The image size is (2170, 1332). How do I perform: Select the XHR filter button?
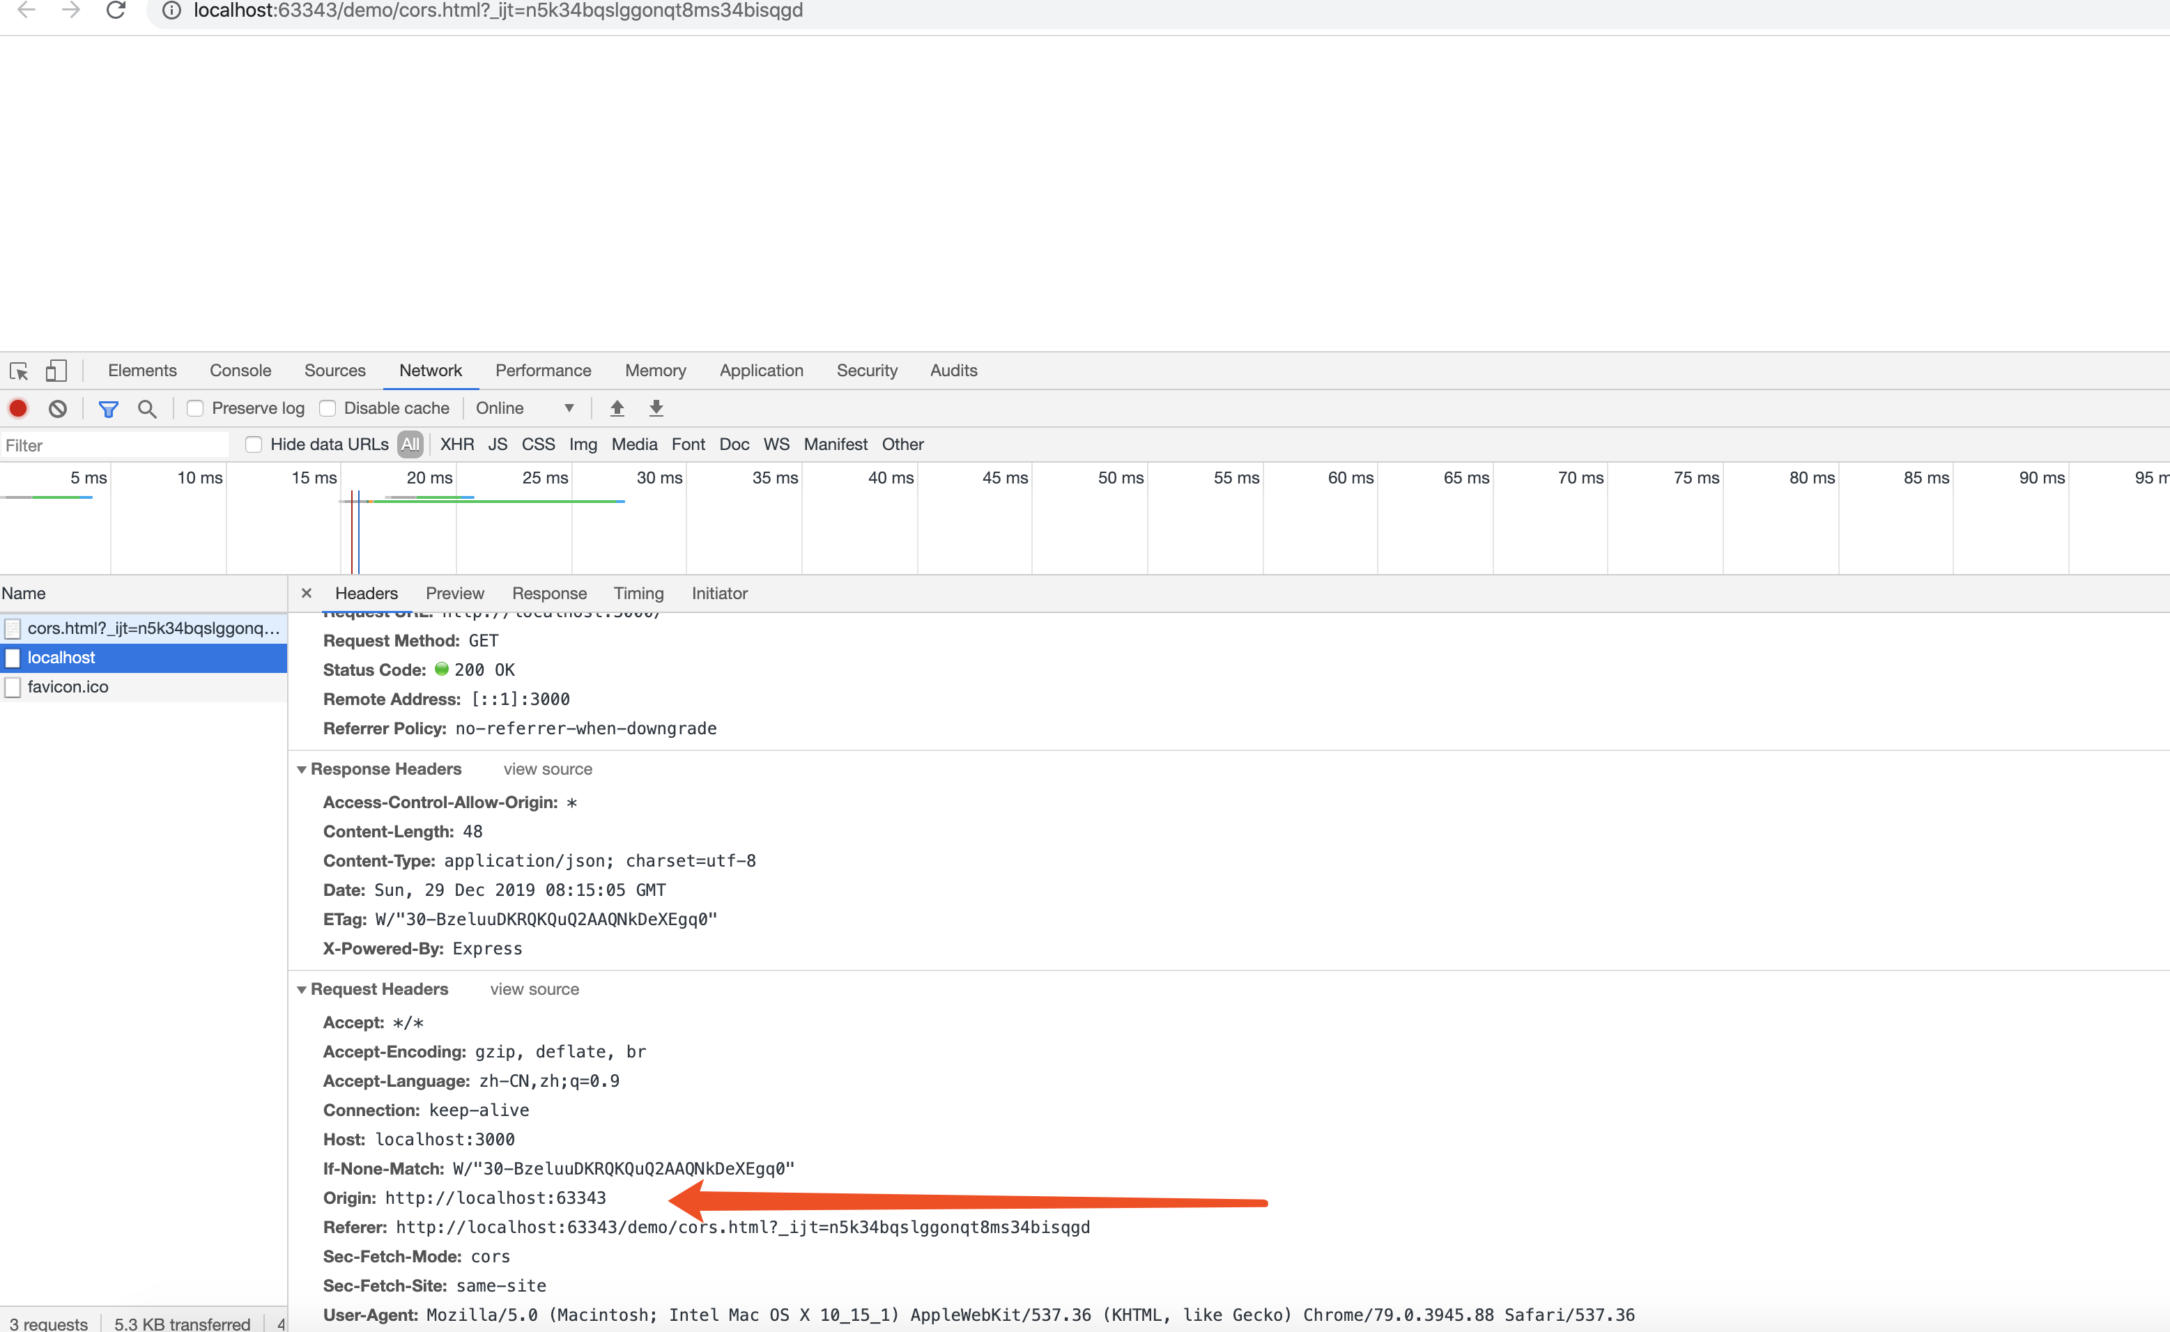tap(456, 444)
